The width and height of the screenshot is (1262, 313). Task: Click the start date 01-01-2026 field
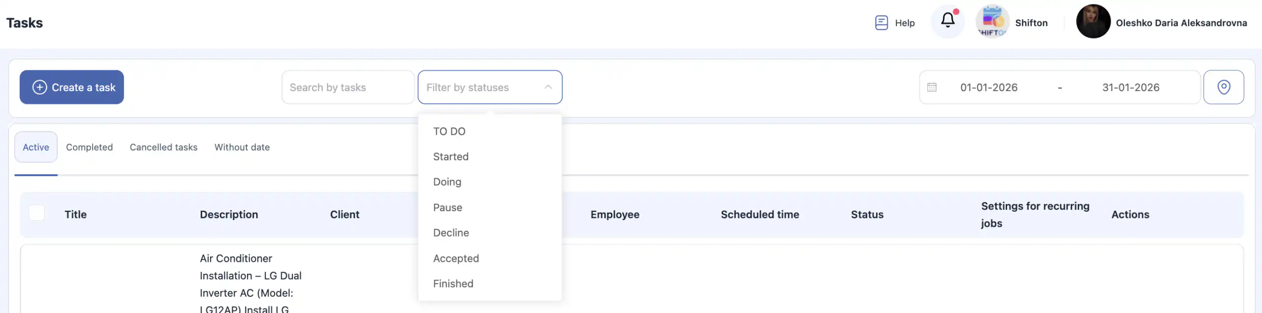[989, 87]
